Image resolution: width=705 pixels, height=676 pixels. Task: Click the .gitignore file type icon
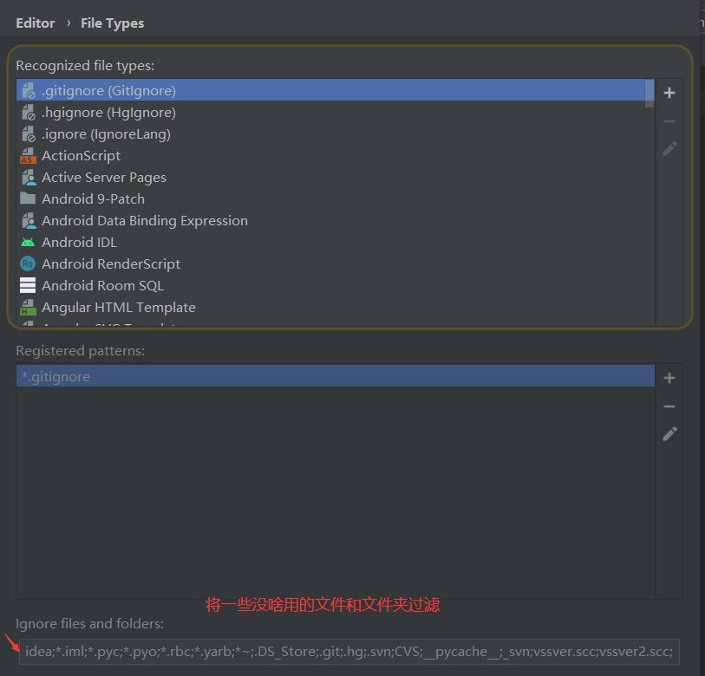pos(29,90)
